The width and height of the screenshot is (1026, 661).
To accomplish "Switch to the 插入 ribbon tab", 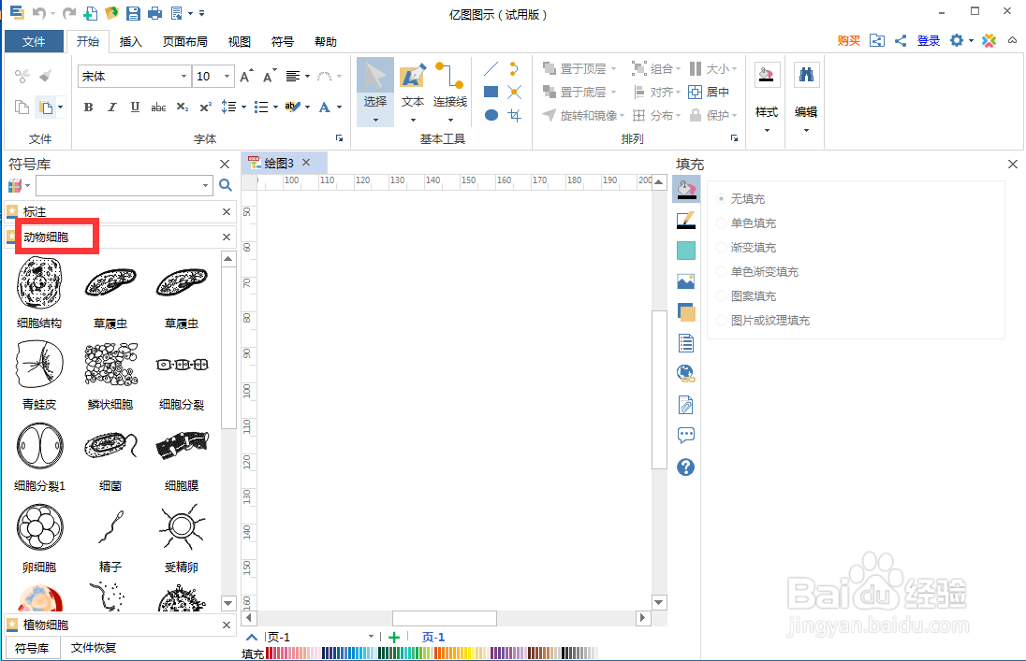I will pyautogui.click(x=130, y=41).
